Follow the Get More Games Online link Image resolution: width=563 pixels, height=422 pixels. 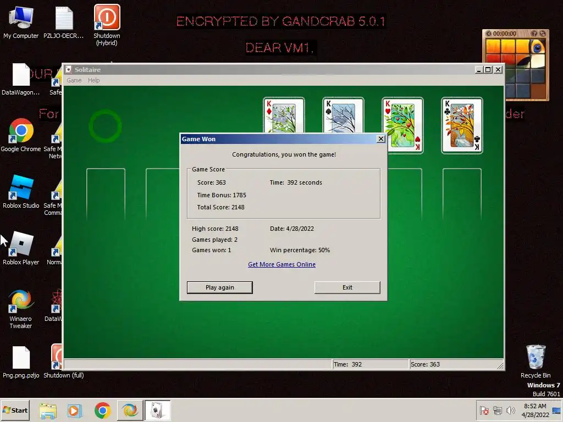(282, 264)
